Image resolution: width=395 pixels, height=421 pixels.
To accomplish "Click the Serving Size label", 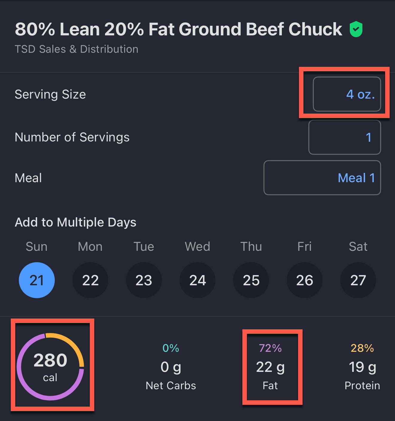I will 50,94.
